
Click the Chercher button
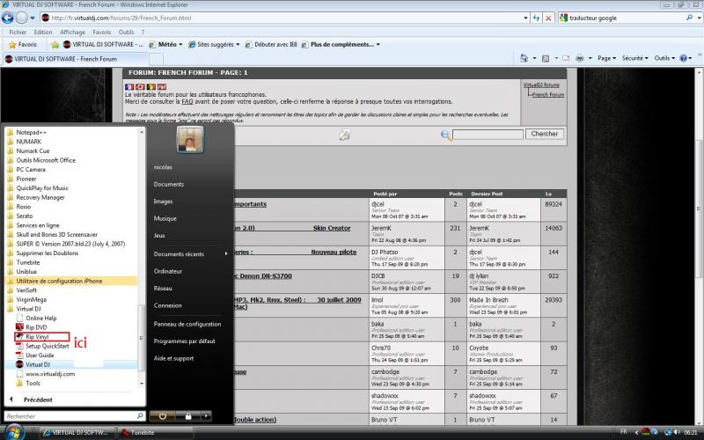pos(545,134)
